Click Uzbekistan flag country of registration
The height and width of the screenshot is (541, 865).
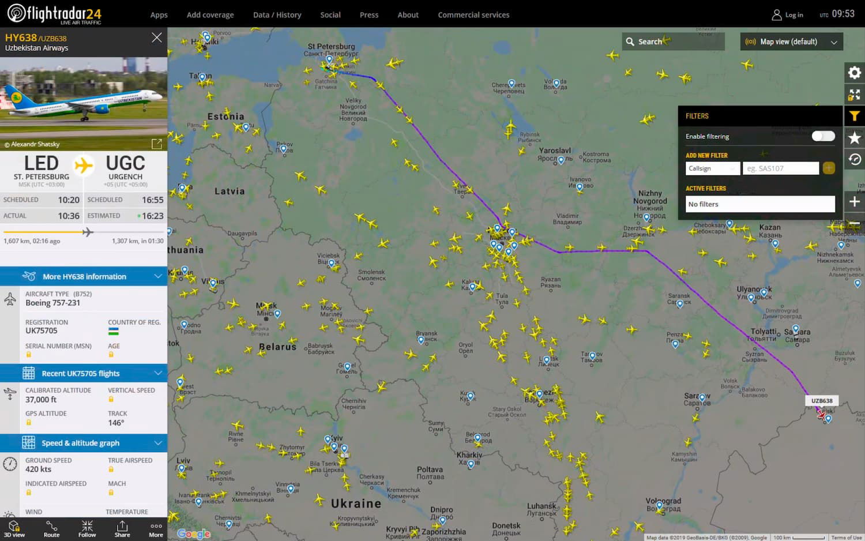point(114,331)
